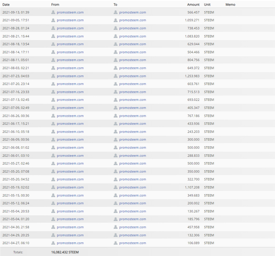This screenshot has width=275, height=256.
Task: Select the date 2021-08-14, 17:11
Action: (x=16, y=52)
